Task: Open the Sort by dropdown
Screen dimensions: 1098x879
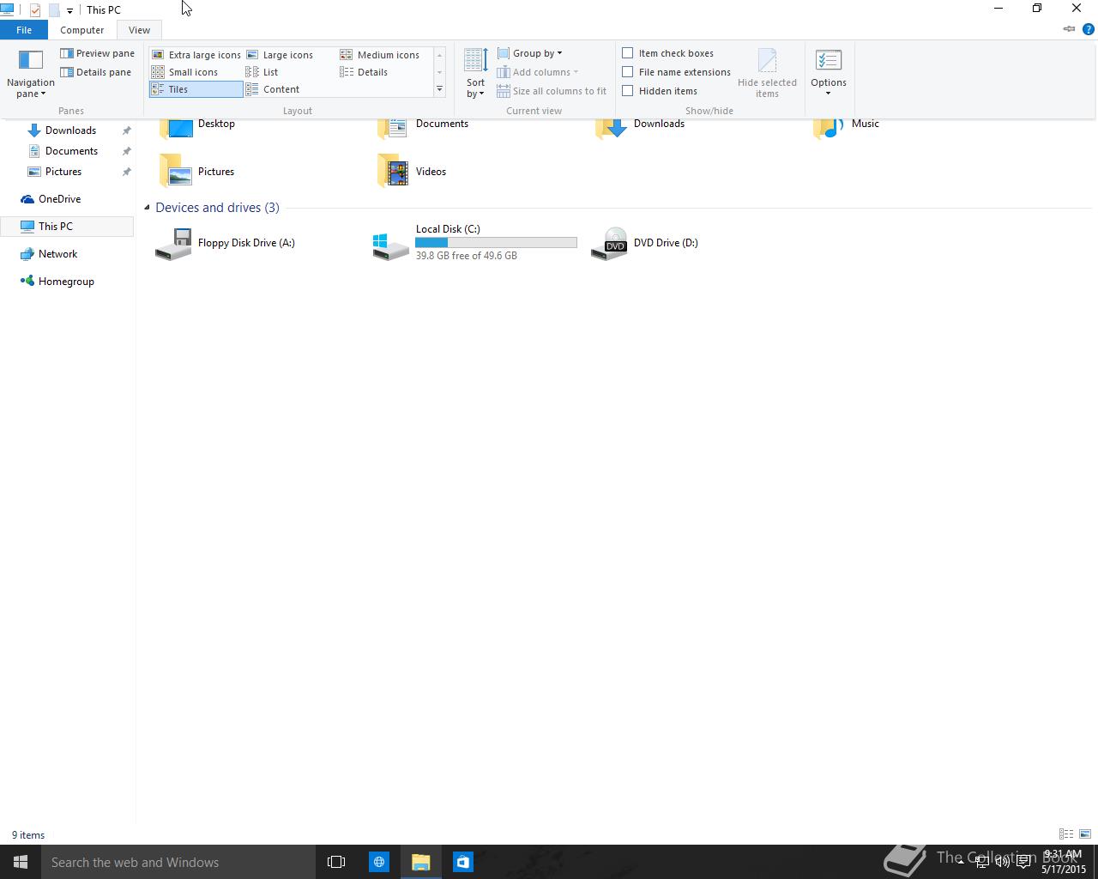Action: point(475,74)
